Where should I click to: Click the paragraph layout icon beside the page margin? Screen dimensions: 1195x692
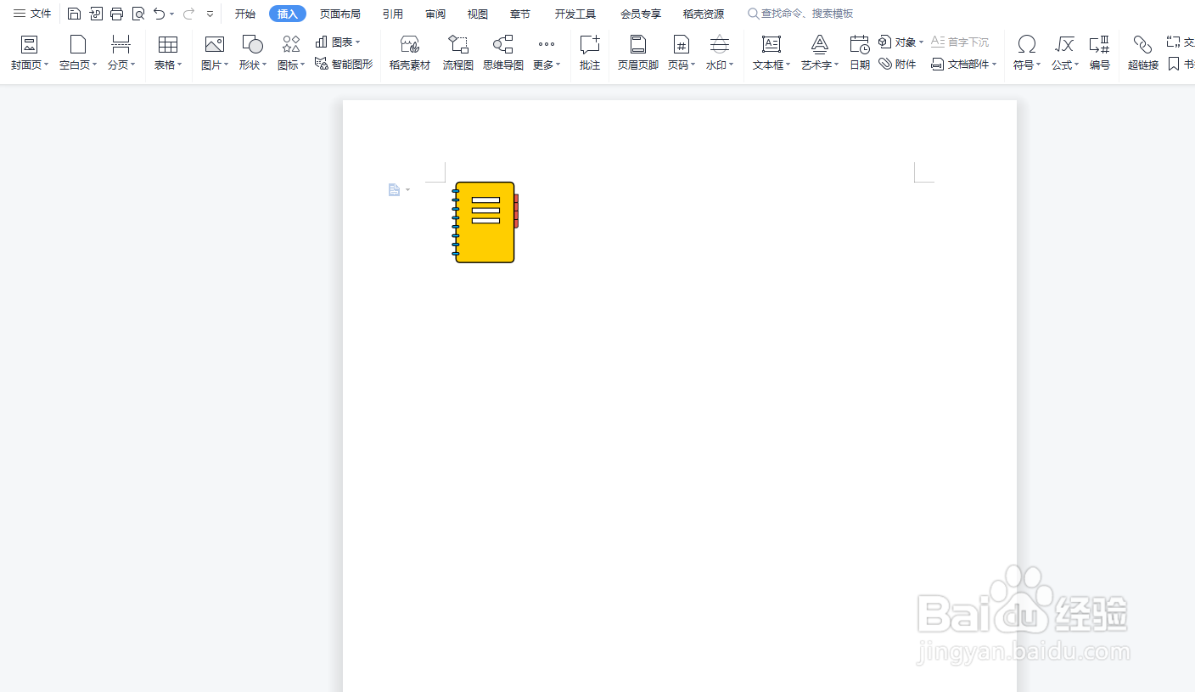(x=395, y=190)
